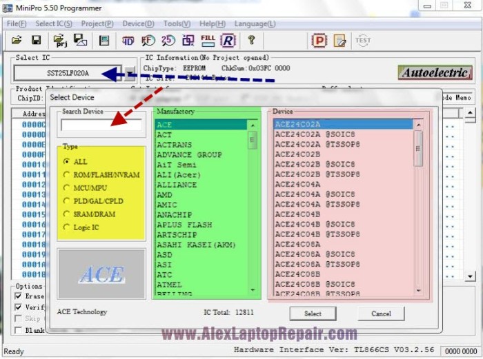Click the open project PRJ icon
The height and width of the screenshot is (359, 483).
[59, 41]
